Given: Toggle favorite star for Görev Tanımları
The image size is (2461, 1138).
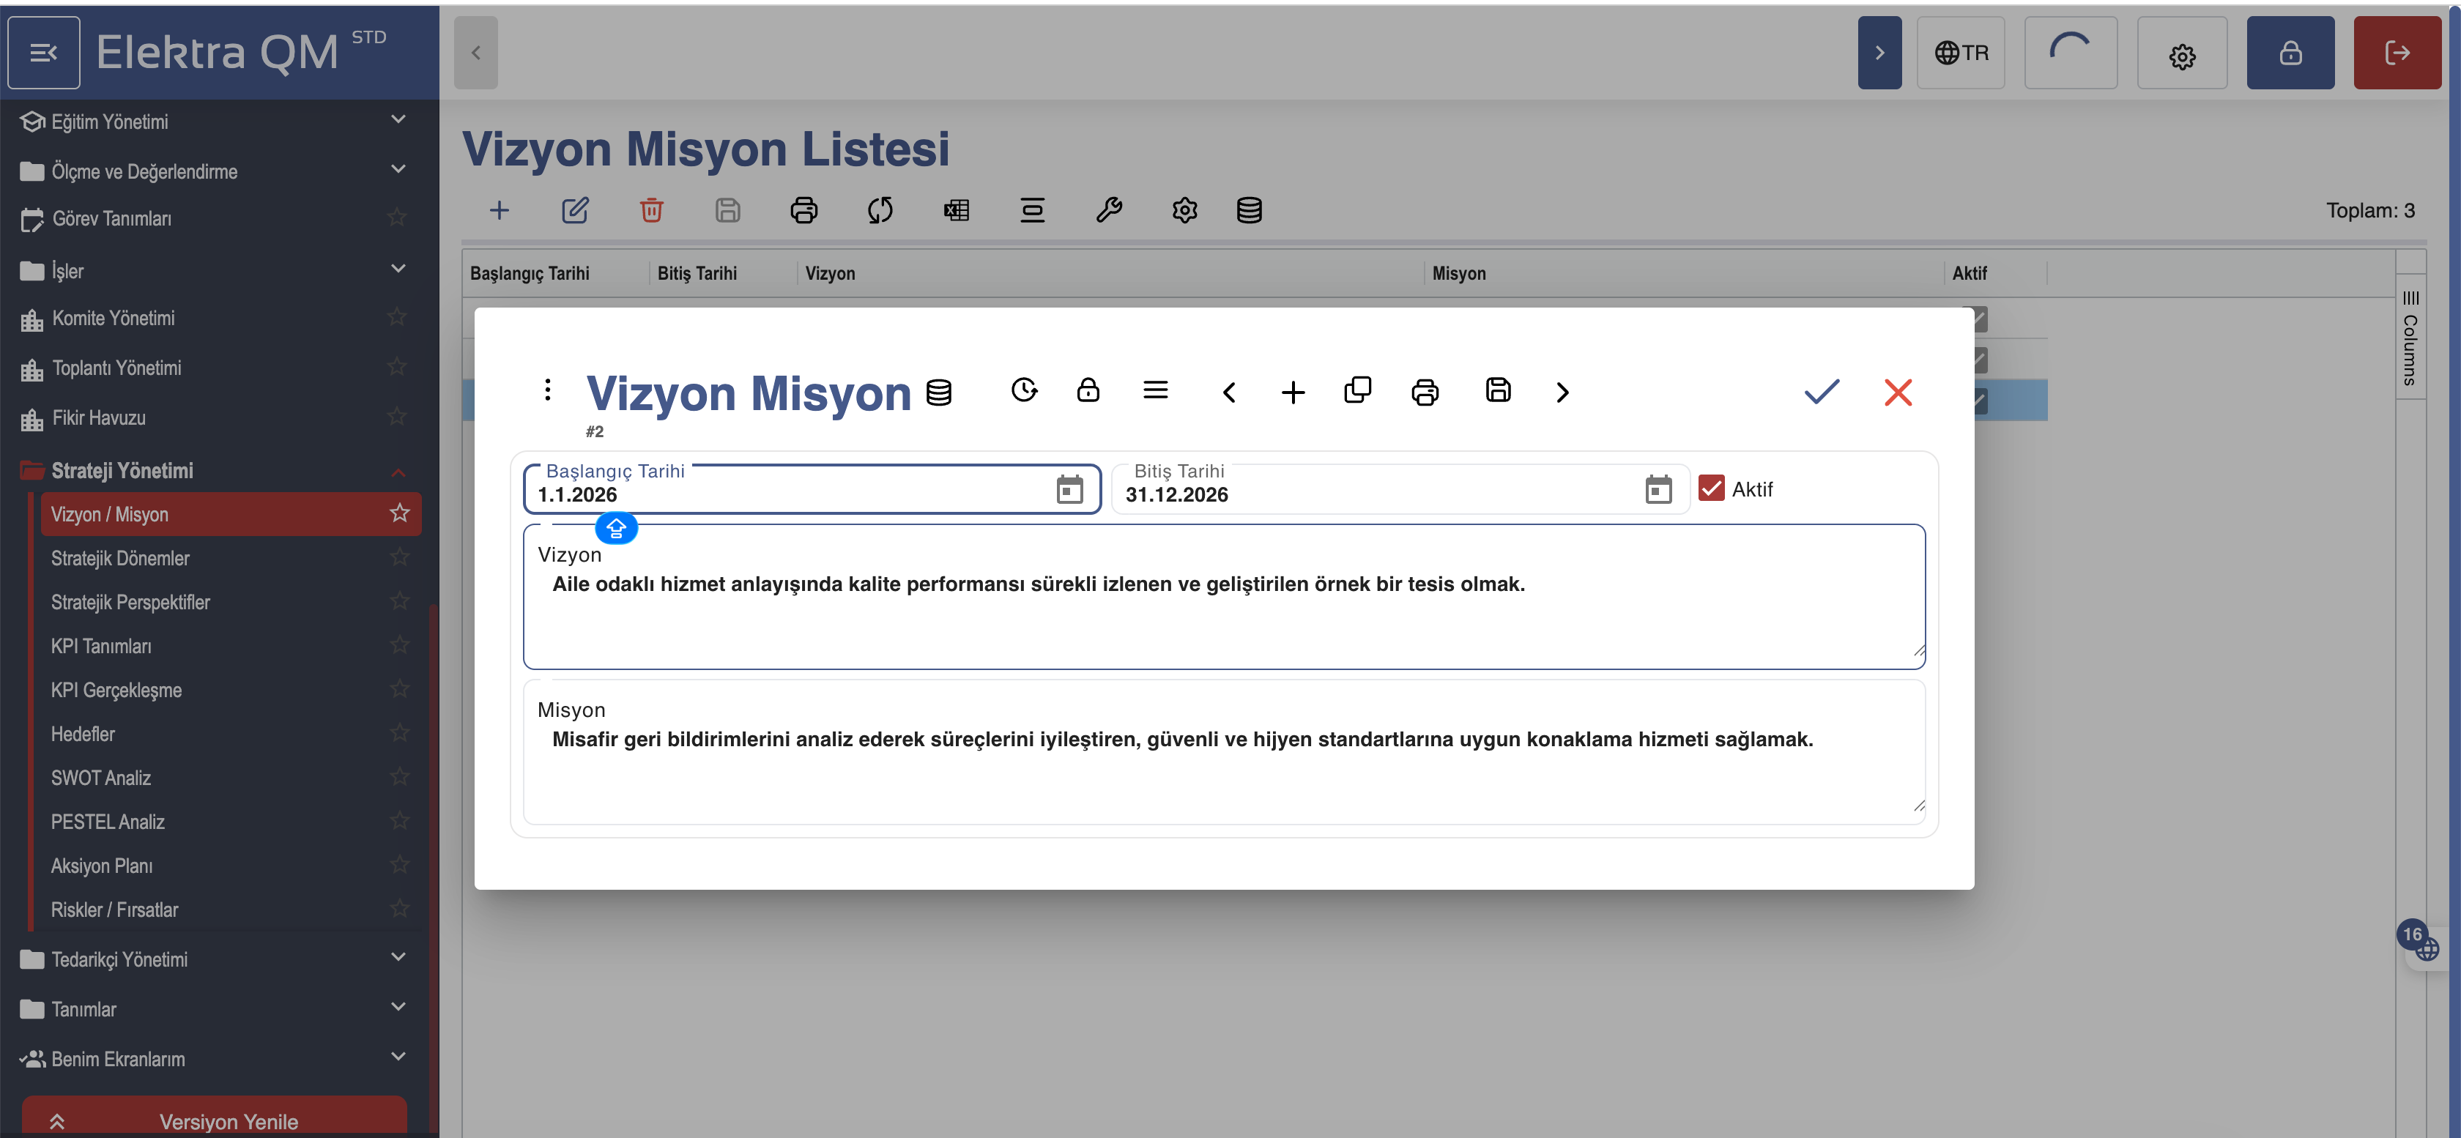Looking at the screenshot, I should (x=398, y=217).
